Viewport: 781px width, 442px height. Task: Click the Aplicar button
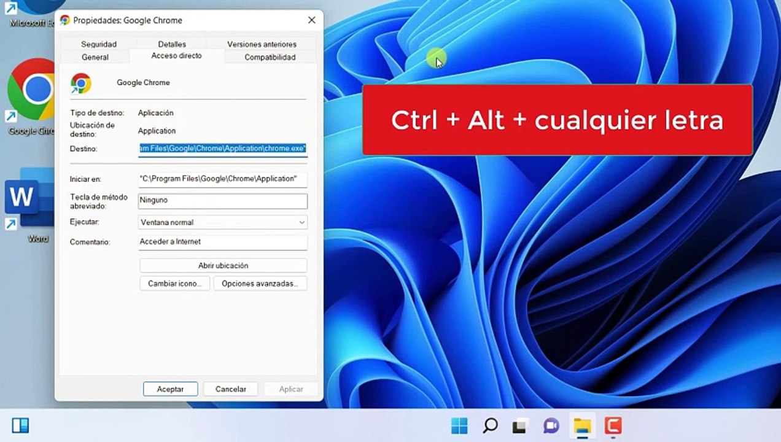(x=291, y=389)
